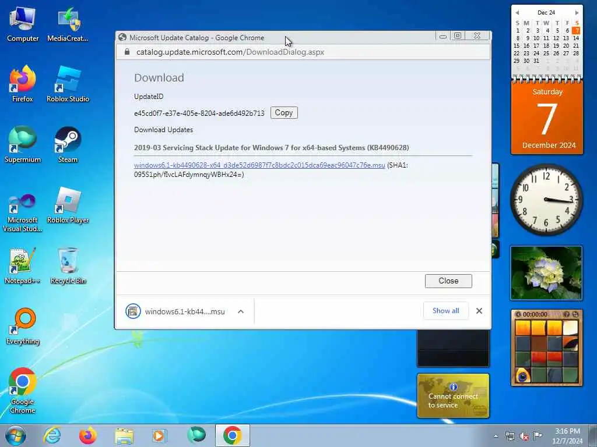Image resolution: width=597 pixels, height=447 pixels.
Task: Launch Roblox Player from desktop
Action: (x=68, y=205)
